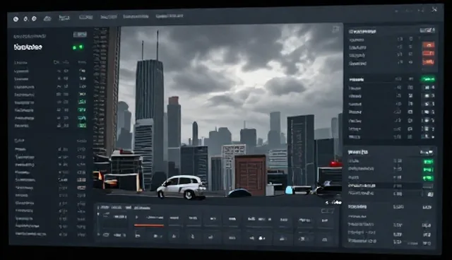Viewport: 452px width, 260px height.
Task: Toggle the green indicator beside the bold left-panel title
Action: pos(78,47)
